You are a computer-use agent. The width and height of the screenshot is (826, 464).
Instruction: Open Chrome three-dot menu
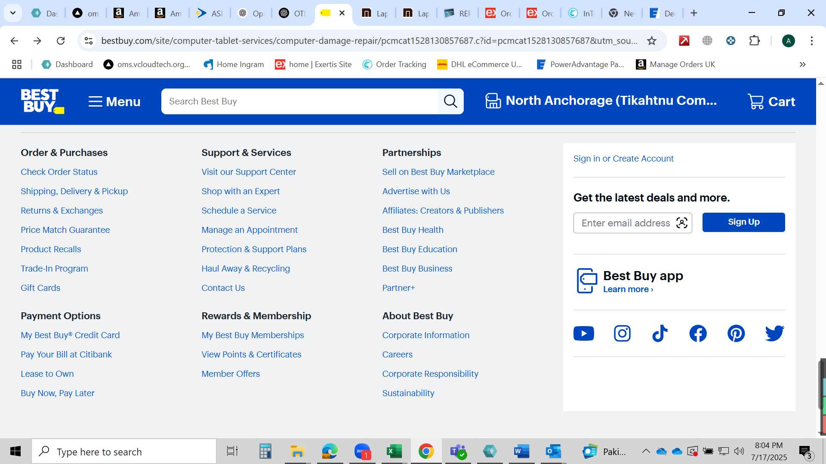[811, 41]
